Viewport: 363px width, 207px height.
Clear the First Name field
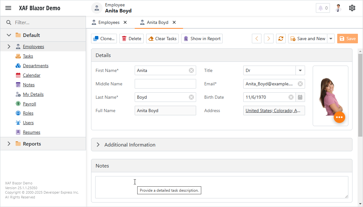click(191, 70)
